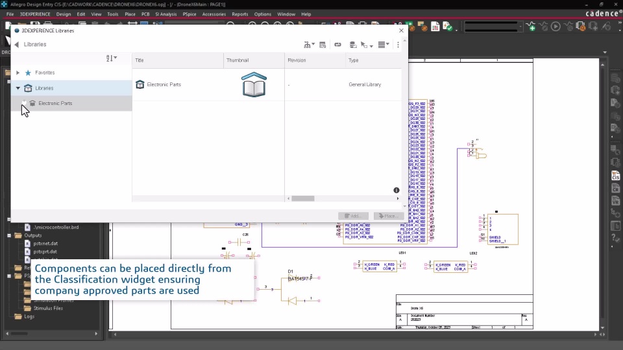The height and width of the screenshot is (350, 623).
Task: Open the SI Analysis menu
Action: (165, 14)
